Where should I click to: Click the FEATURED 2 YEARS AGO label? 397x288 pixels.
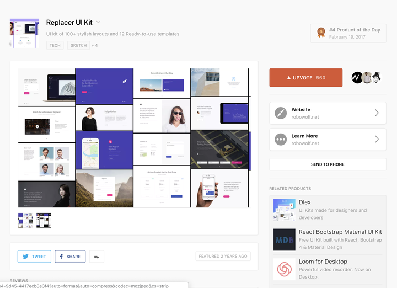point(223,256)
